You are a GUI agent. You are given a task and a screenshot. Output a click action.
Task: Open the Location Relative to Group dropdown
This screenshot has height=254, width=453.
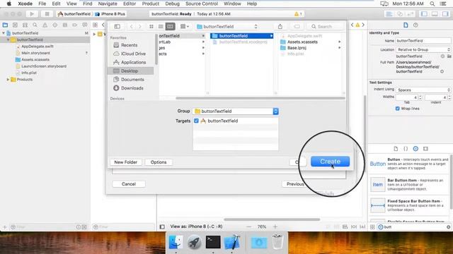[x=423, y=49]
